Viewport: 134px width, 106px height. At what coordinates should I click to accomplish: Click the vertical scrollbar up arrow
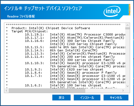click(127, 25)
